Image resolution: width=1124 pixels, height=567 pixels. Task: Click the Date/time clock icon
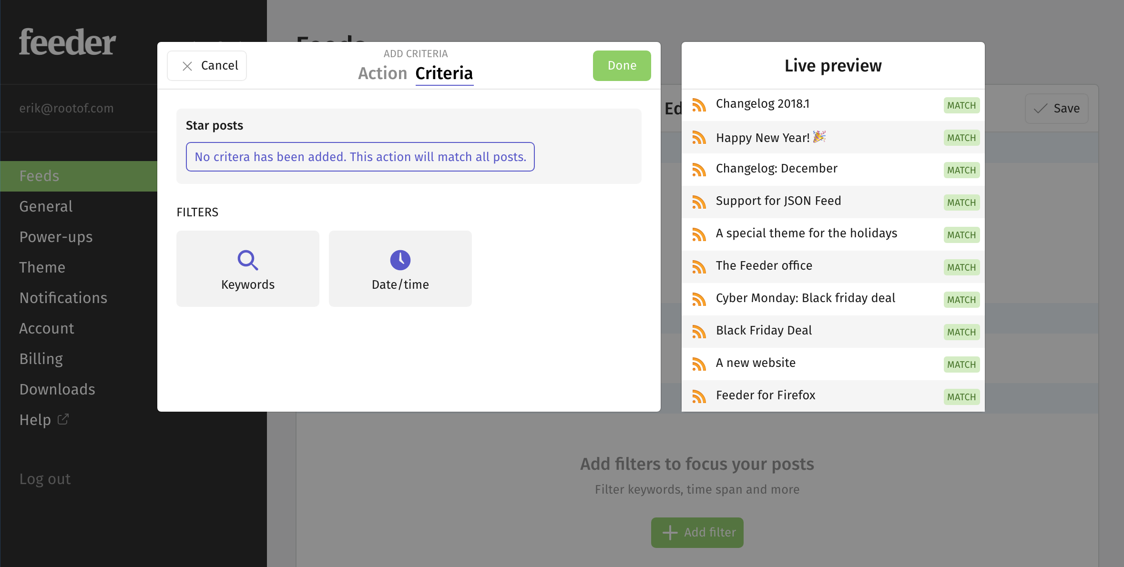(x=400, y=260)
